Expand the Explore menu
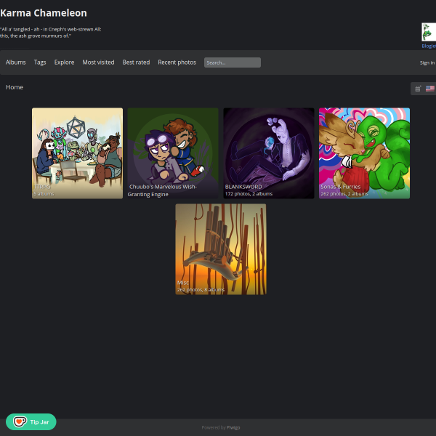 pos(64,62)
